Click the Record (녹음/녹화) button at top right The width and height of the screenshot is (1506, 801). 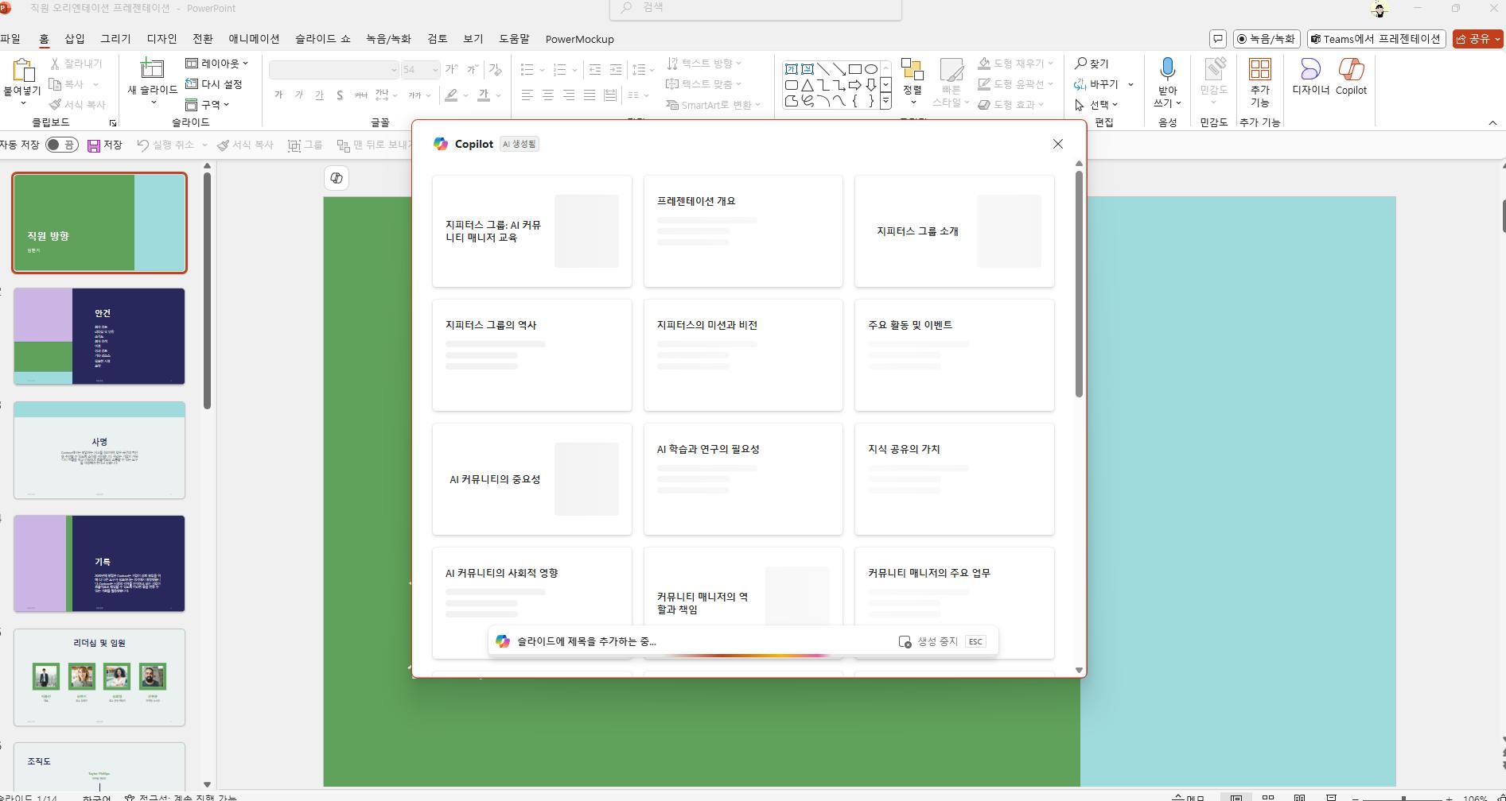click(x=1267, y=39)
